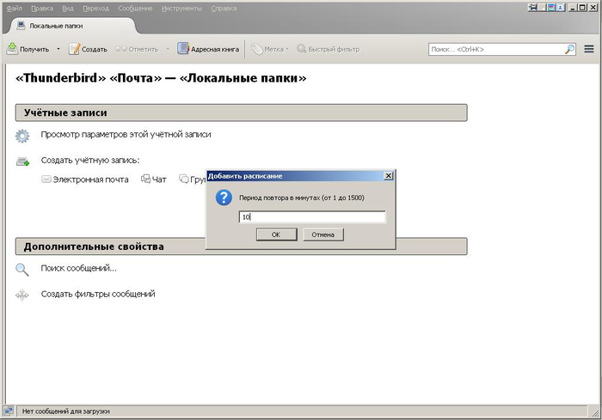Click the disabled Отметить toolbar button

tap(137, 49)
